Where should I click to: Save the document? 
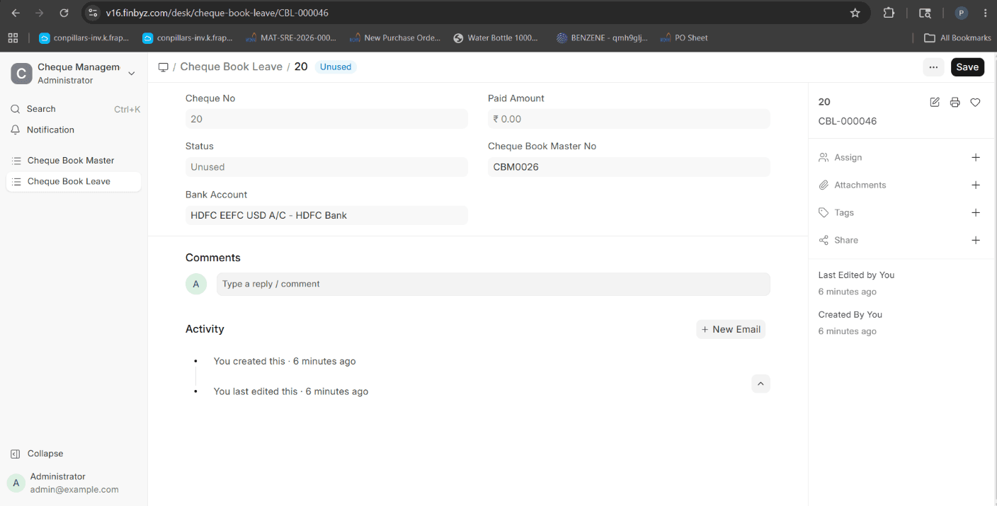point(967,67)
